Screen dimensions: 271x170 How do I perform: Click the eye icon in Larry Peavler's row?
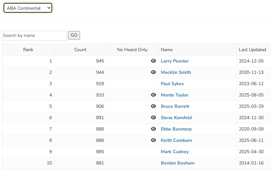tap(153, 61)
